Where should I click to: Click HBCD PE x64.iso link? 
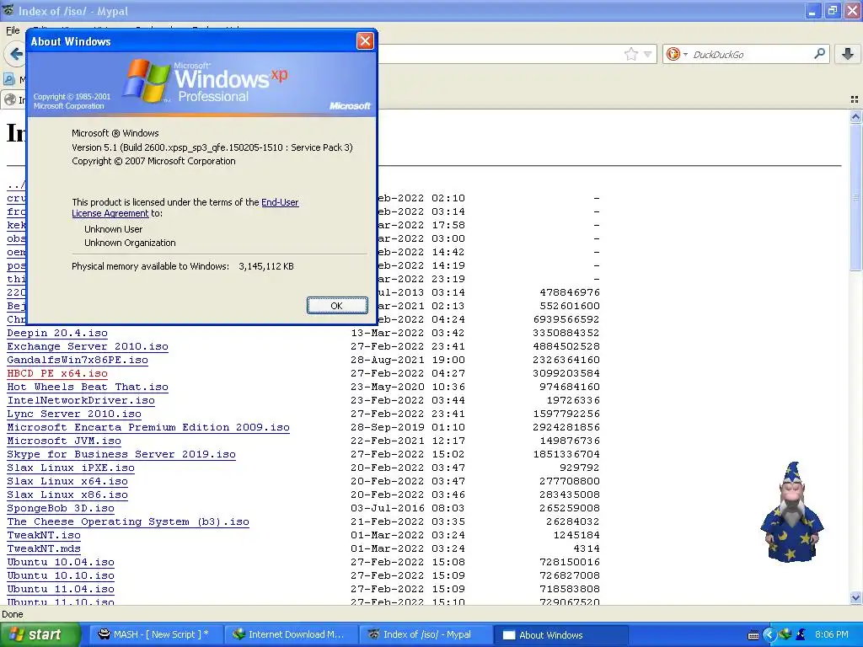click(57, 373)
